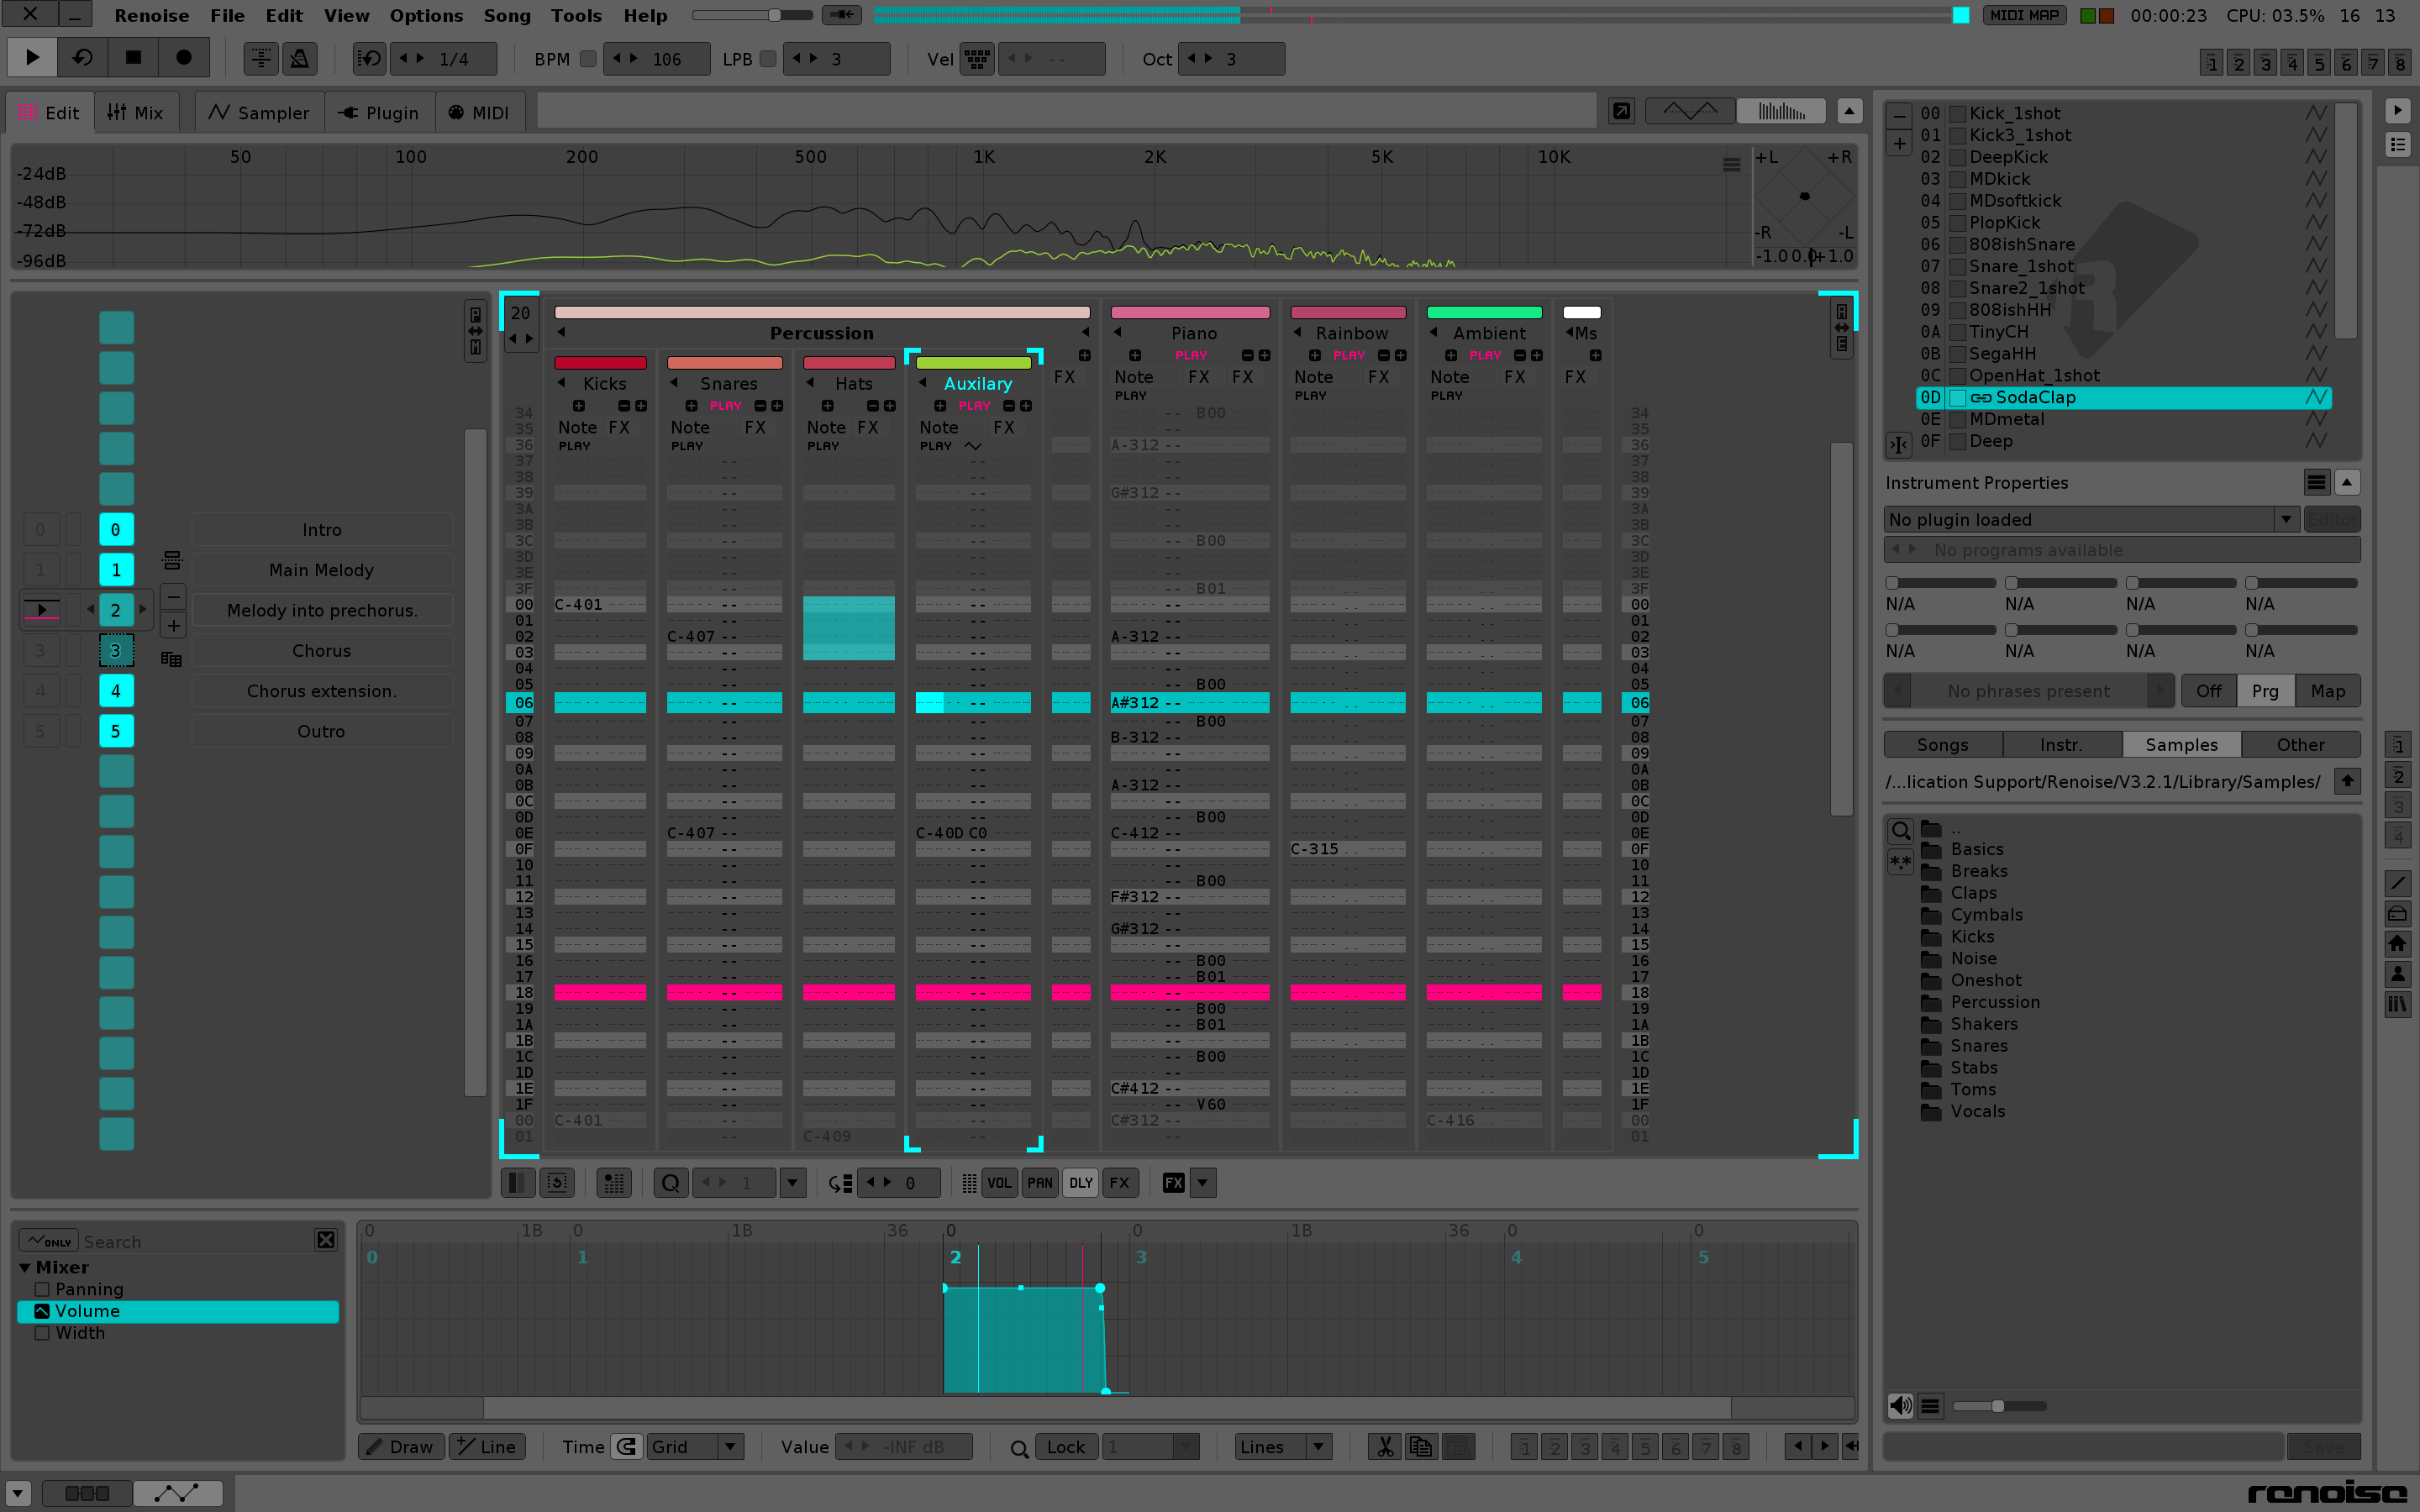Select the spectrum analyzer view button
Viewport: 2420px width, 1512px height.
tap(1781, 111)
